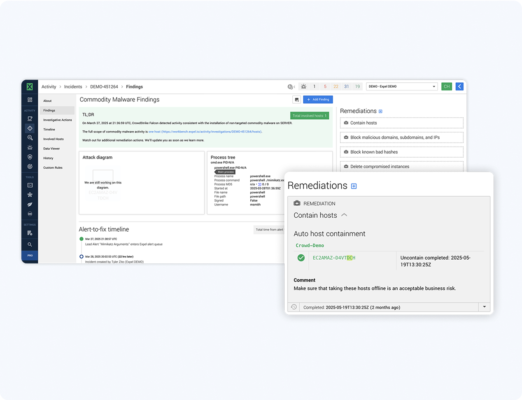This screenshot has height=400, width=522.
Task: Open the DEMO - Expel DEMO organization dropdown
Action: [401, 86]
